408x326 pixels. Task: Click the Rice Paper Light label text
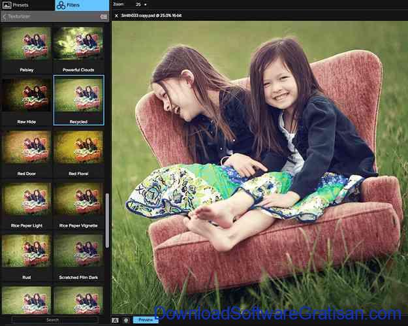[27, 225]
